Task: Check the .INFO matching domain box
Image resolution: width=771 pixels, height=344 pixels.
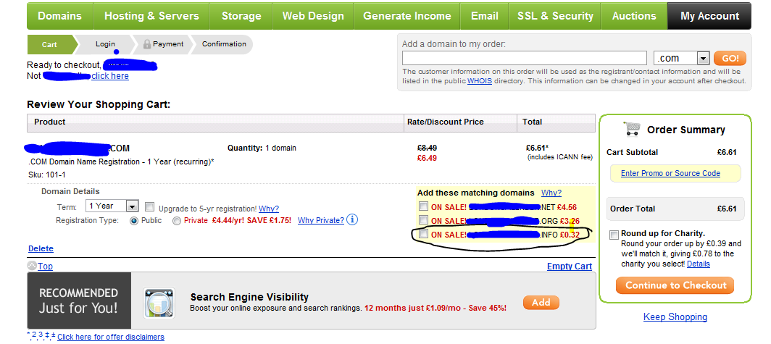Action: (x=423, y=235)
